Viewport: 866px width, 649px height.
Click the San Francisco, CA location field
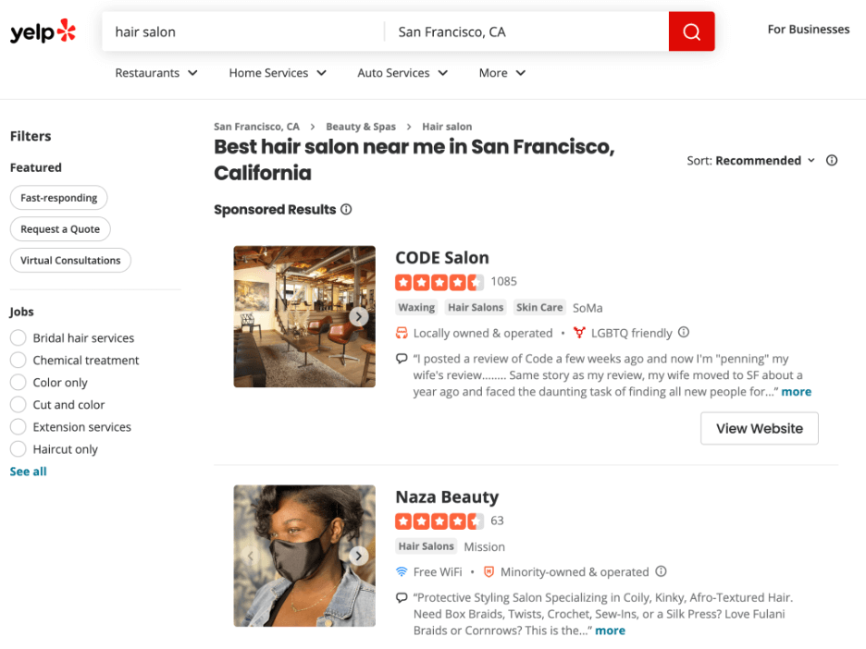[527, 32]
